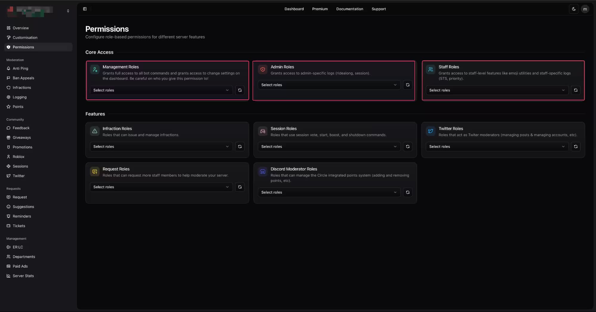
Task: Open Admin Roles select dropdown
Action: coord(329,85)
